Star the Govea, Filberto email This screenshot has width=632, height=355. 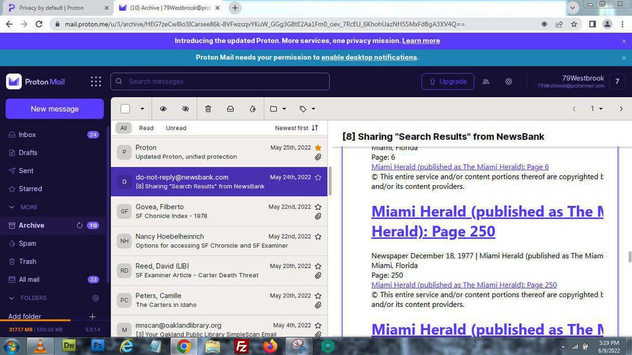[x=318, y=207]
